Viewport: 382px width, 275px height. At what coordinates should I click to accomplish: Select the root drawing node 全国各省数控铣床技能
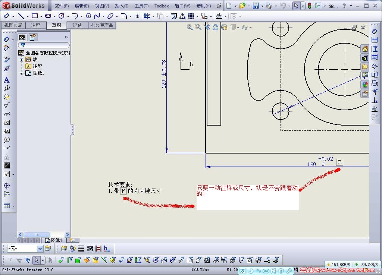[48, 53]
